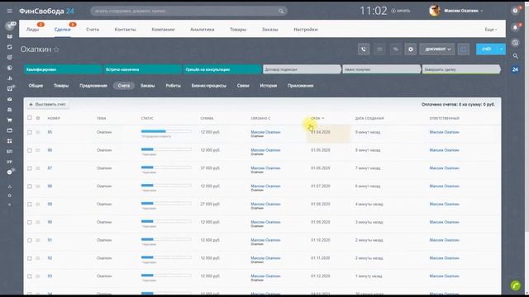
Task: Open row actions menu for invoice 85
Action: click(38, 132)
